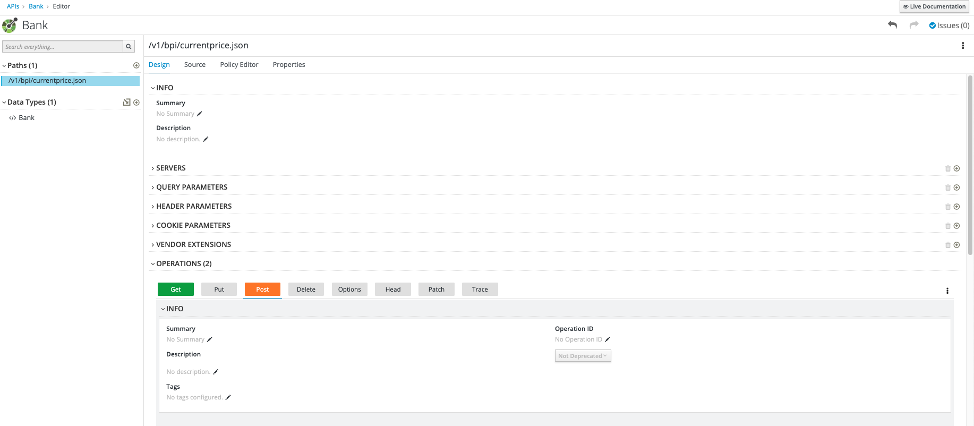Add a new path with plus icon
Screen dimensions: 974x426
[136, 65]
